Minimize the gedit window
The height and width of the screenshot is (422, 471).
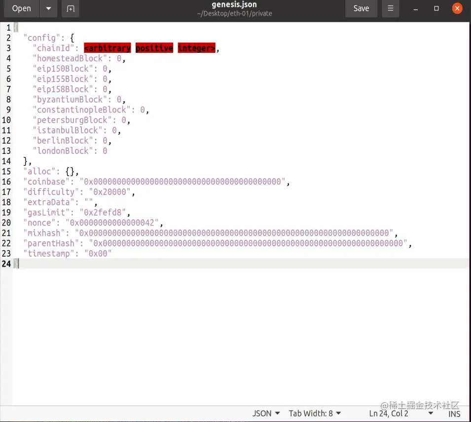(416, 9)
